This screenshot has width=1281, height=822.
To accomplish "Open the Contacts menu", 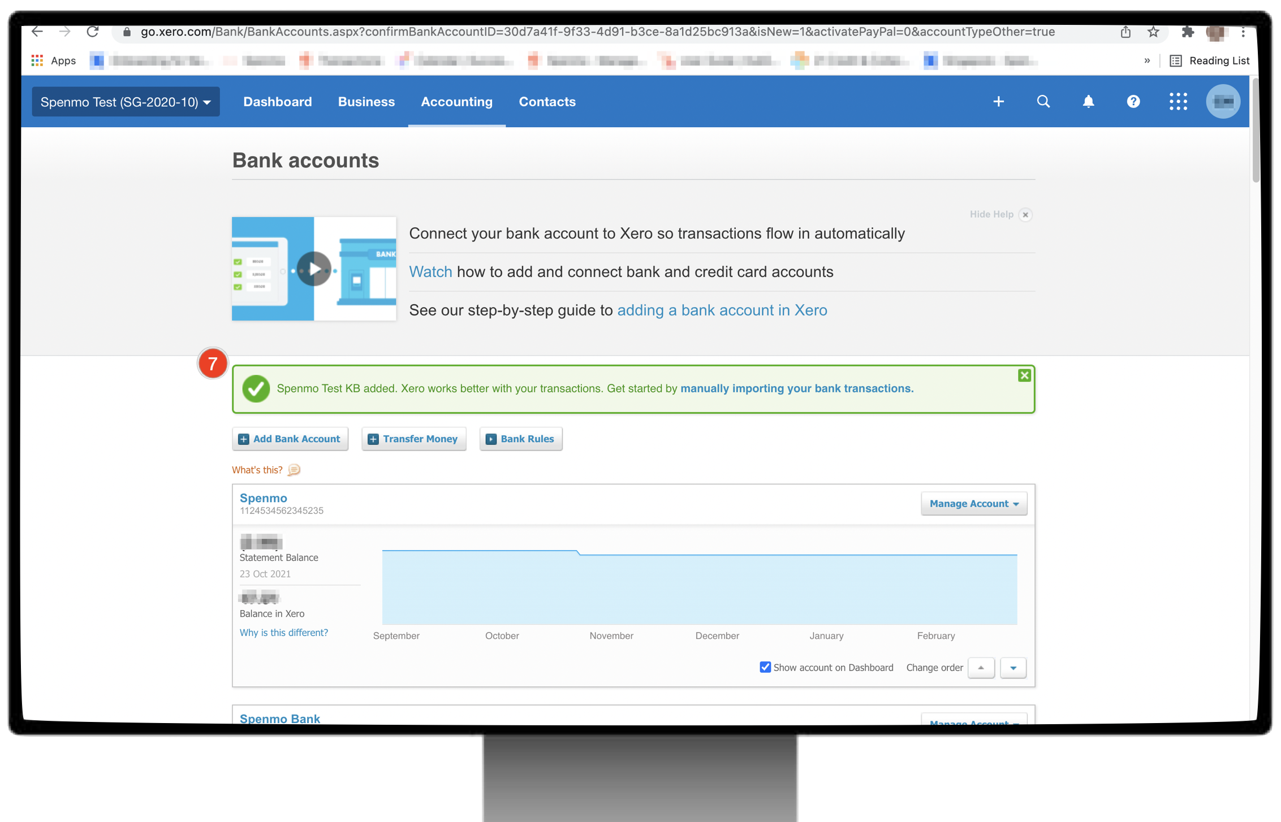I will [x=547, y=102].
